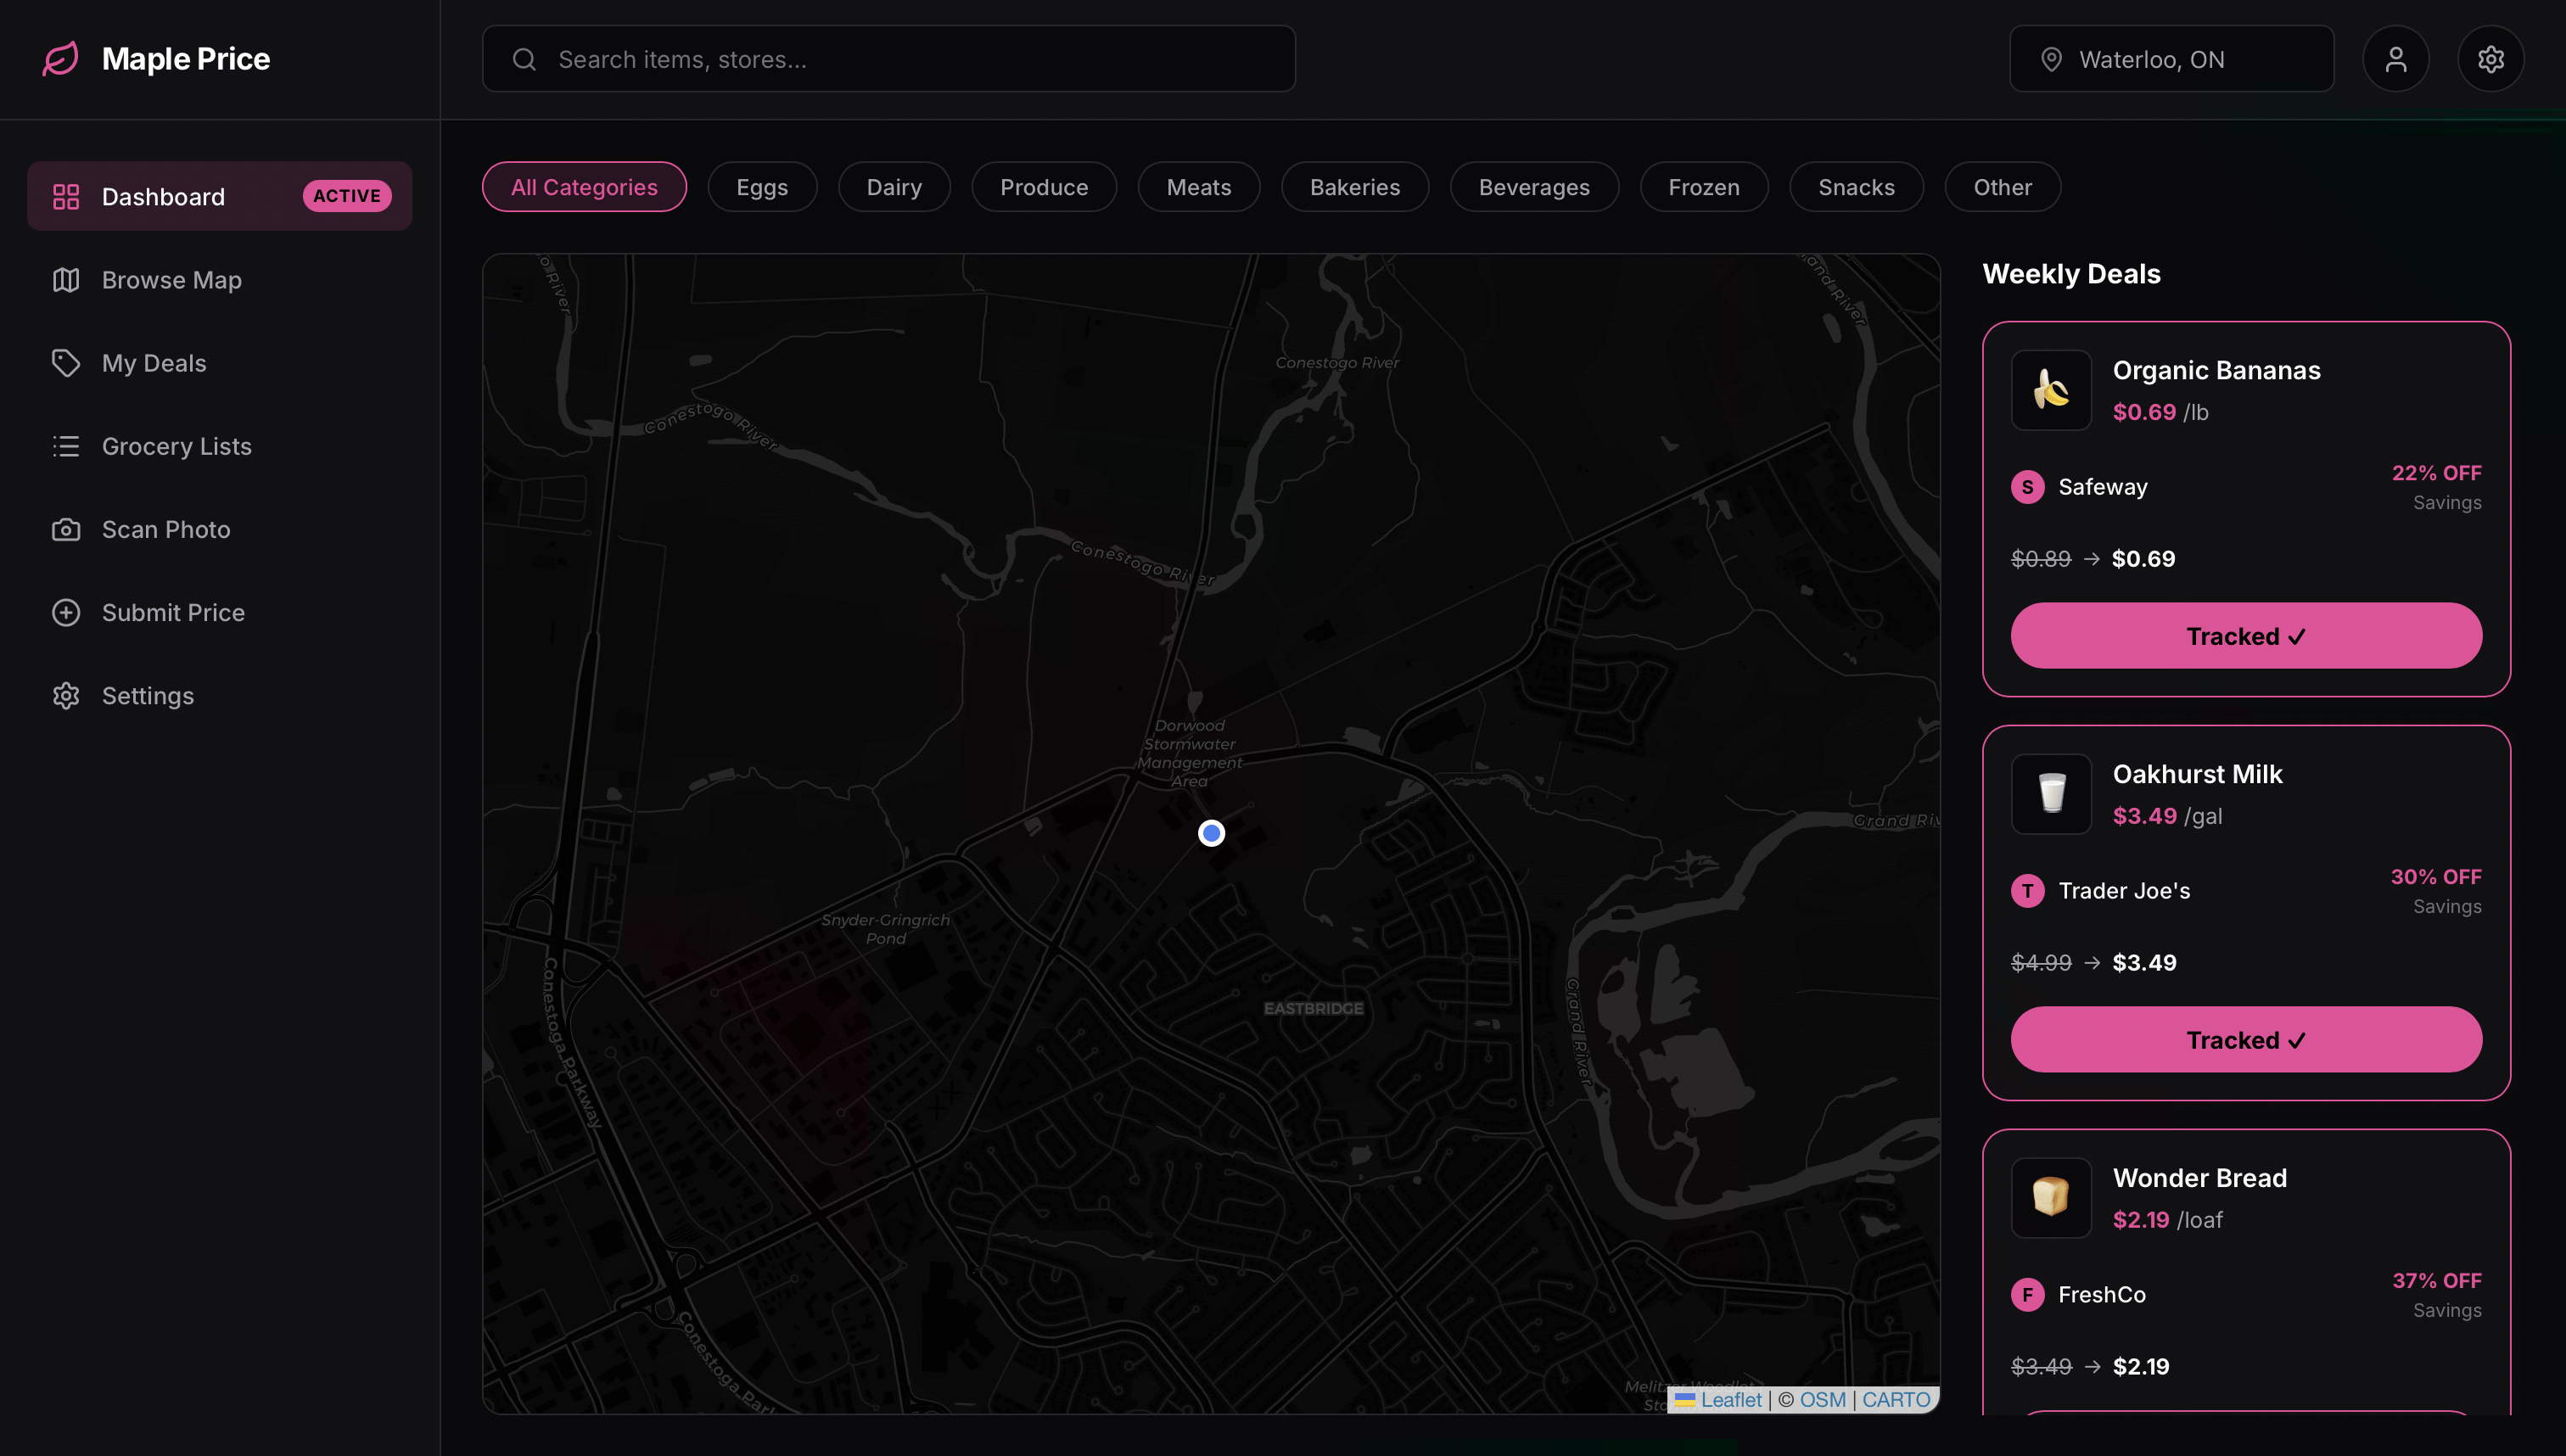Click the FreshCo store badge icon

(x=2027, y=1295)
